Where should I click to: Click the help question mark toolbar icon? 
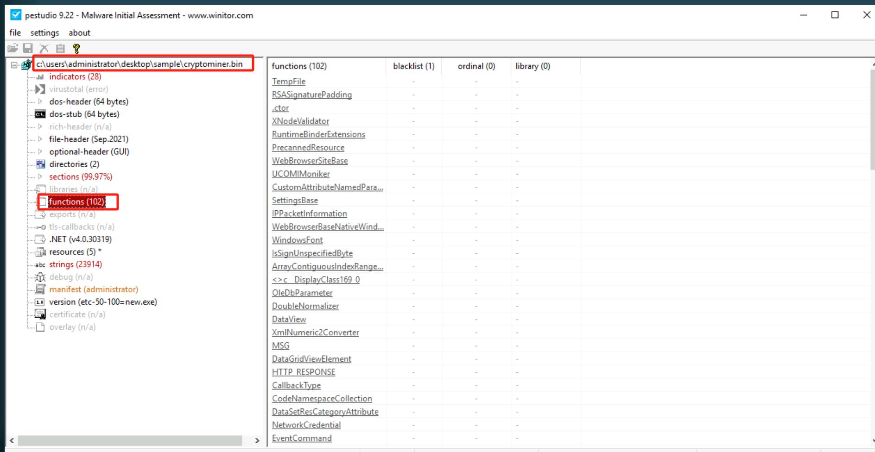[76, 48]
